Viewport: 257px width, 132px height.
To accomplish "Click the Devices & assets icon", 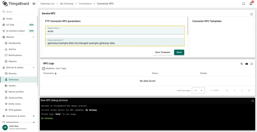I will [x=4, y=67].
